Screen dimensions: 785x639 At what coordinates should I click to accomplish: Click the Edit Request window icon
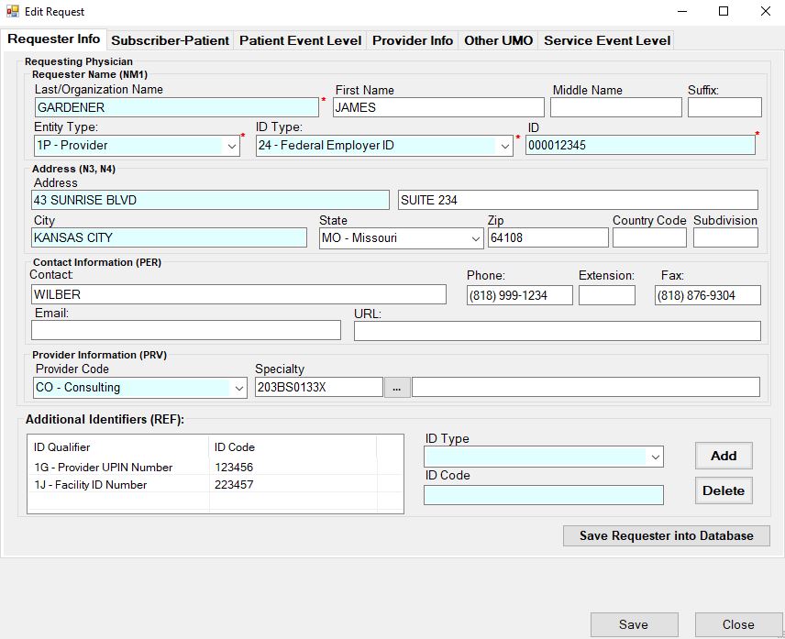tap(13, 12)
